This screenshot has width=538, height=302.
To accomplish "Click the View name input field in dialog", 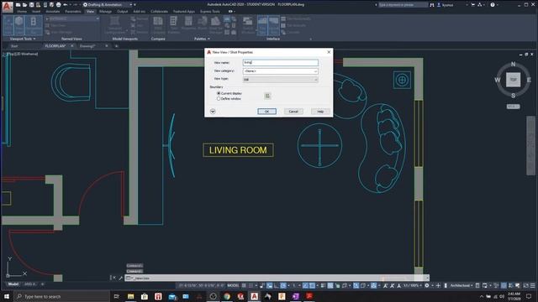I will pos(280,63).
